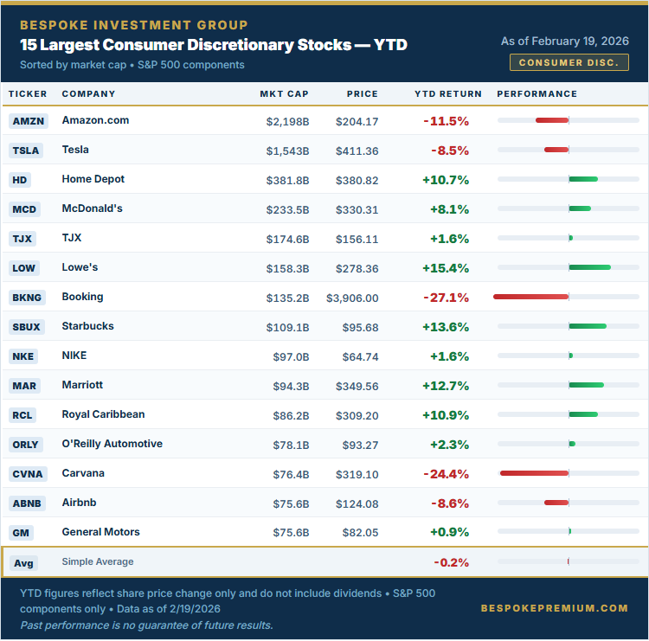The width and height of the screenshot is (649, 641).
Task: Click the Bespoke Investment Group title
Action: (133, 25)
